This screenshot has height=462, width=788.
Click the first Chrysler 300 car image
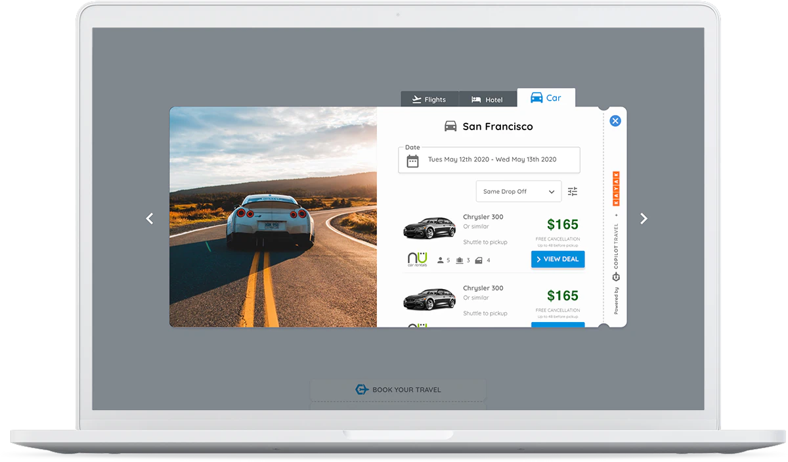(429, 227)
